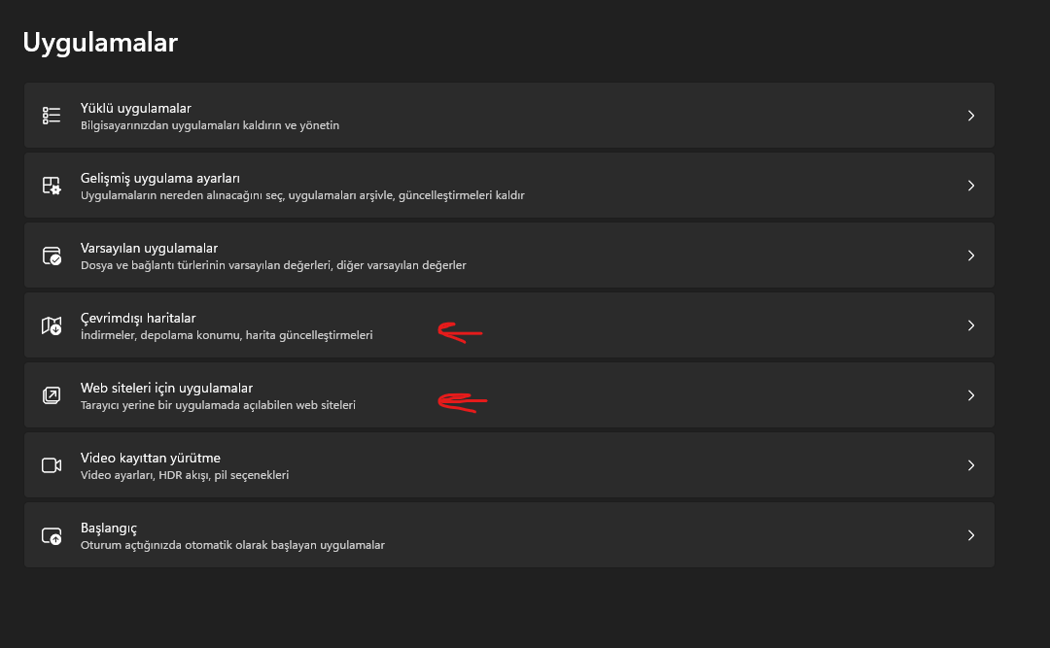The image size is (1050, 648).
Task: Expand Yüklü uygulamalar via its chevron
Action: tap(970, 116)
